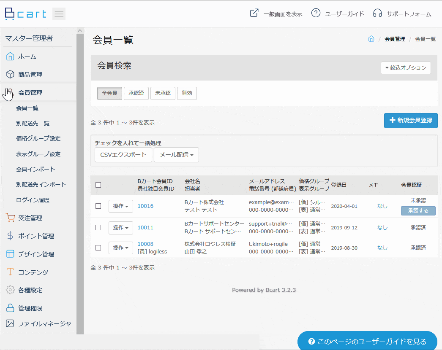Image resolution: width=442 pixels, height=350 pixels.
Task: Click the external link icon for 一般画面を表示
Action: pos(254,13)
